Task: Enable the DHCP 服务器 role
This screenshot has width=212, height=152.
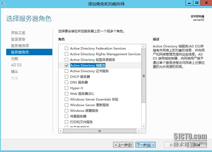Action: point(66,77)
